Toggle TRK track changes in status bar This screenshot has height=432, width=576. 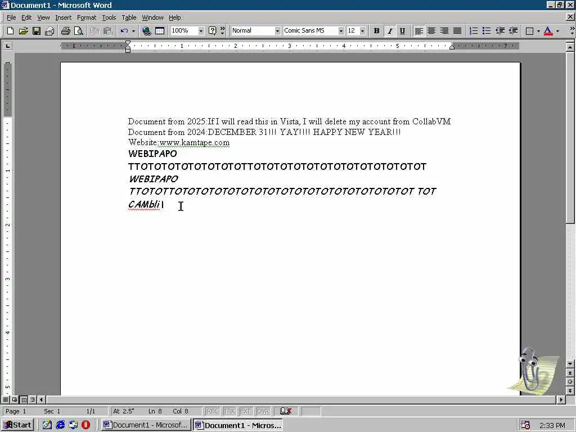(x=229, y=411)
